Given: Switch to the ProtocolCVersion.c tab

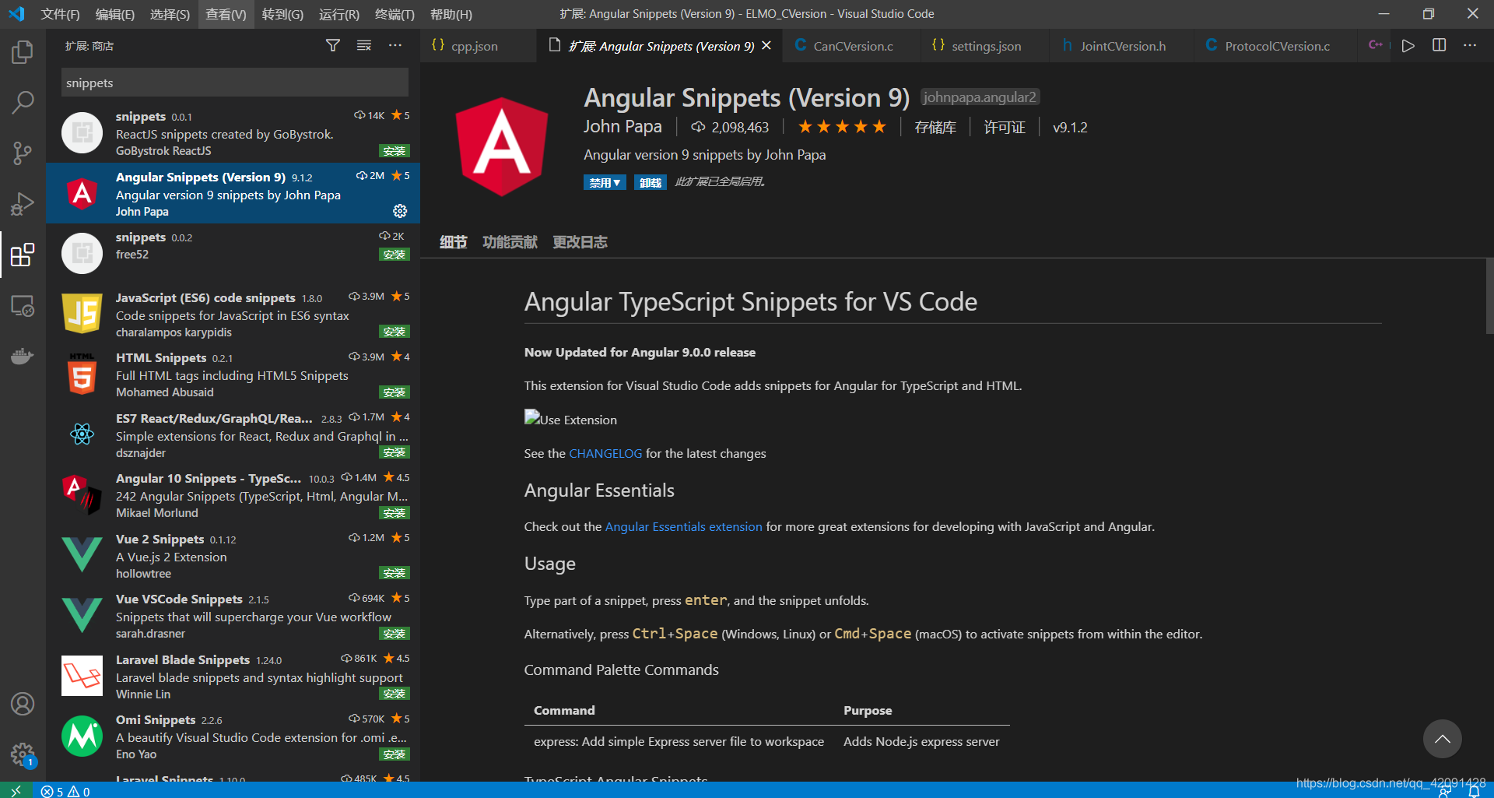Looking at the screenshot, I should (x=1277, y=46).
